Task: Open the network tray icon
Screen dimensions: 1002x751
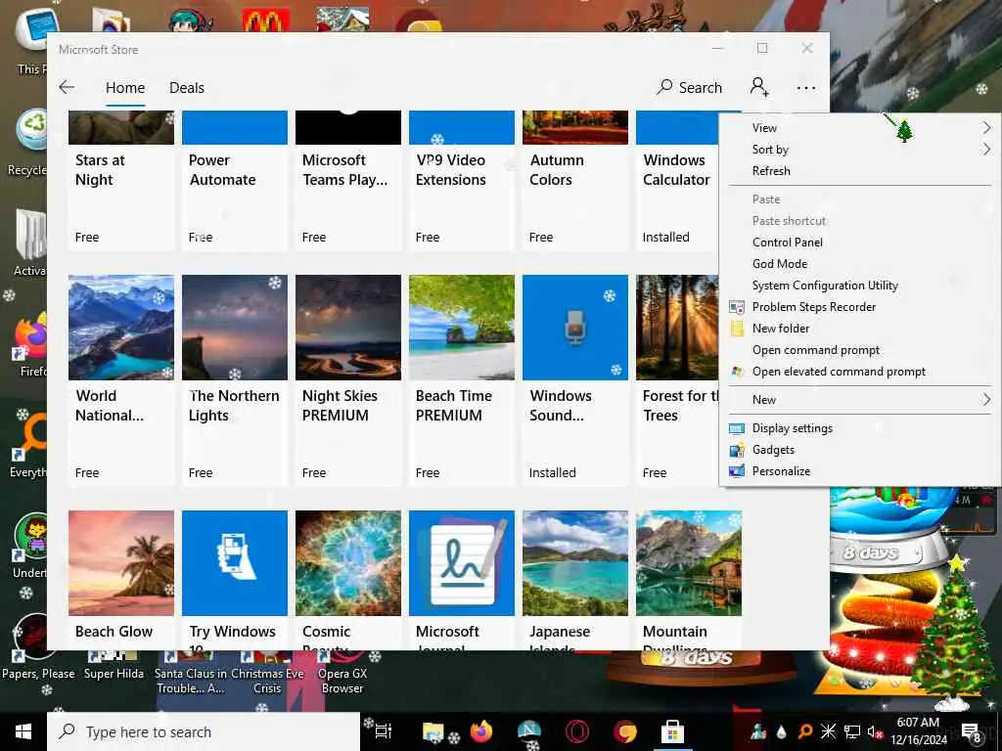Action: [851, 731]
